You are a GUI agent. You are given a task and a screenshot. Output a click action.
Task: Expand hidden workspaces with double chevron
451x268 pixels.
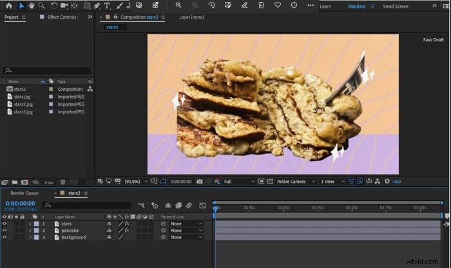click(x=434, y=6)
